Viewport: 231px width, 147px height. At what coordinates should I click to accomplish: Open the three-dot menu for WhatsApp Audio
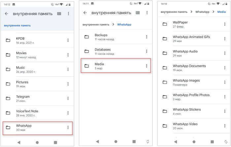pos(225,53)
